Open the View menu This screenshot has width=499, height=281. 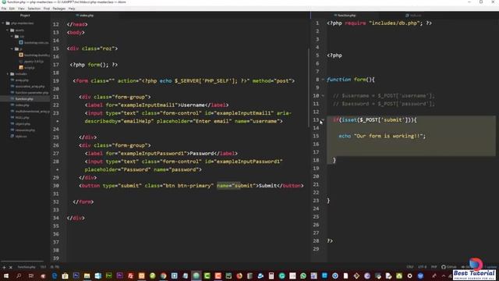(21, 9)
